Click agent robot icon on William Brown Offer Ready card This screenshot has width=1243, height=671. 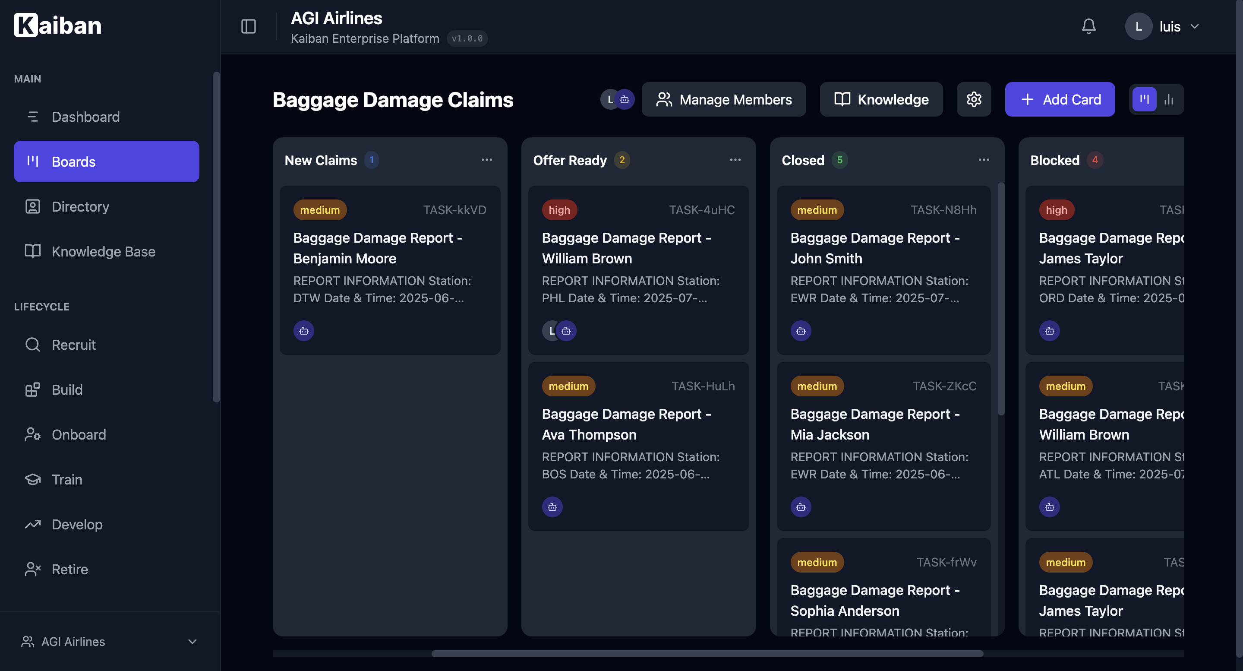pyautogui.click(x=567, y=331)
